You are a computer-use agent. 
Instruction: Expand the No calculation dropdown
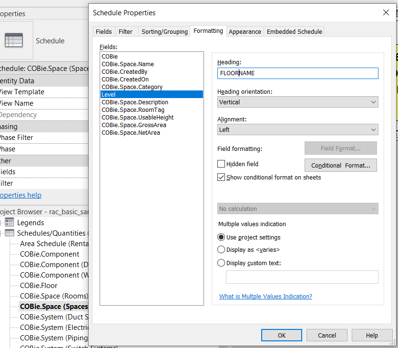pos(297,209)
